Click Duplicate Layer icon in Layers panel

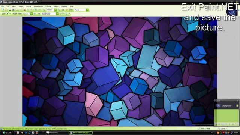pyautogui.click(x=222, y=124)
